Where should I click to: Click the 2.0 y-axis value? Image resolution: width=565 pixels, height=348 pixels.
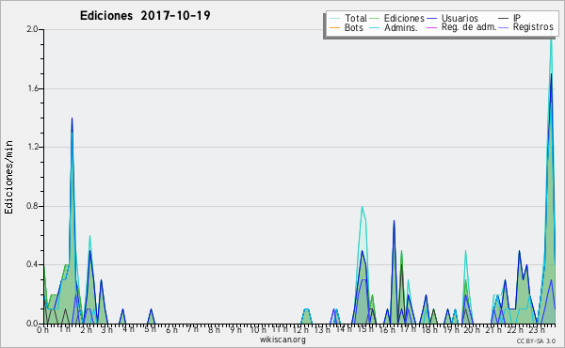click(33, 29)
